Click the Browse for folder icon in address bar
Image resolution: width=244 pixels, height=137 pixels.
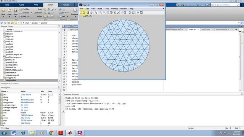(12, 23)
